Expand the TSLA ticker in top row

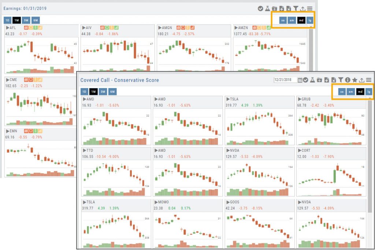(228, 99)
